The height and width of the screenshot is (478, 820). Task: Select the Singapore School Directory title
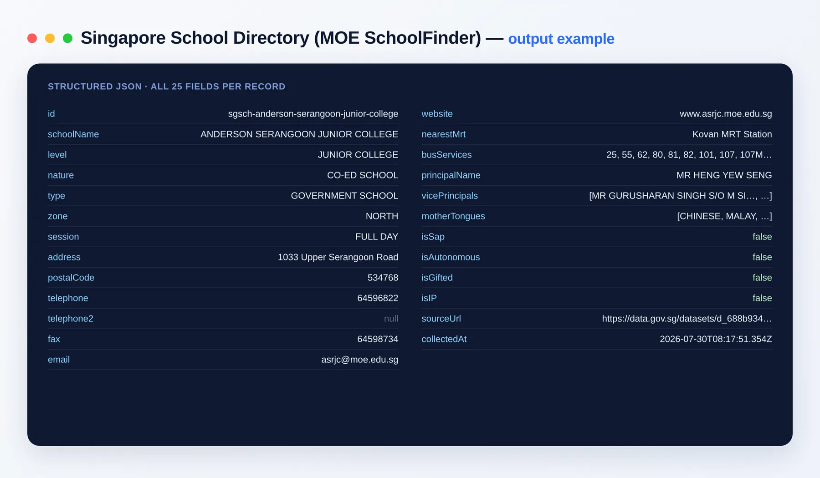[281, 38]
